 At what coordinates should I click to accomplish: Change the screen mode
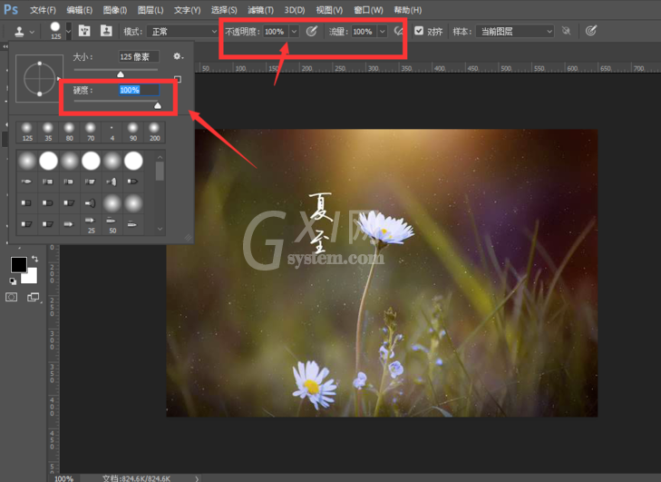click(33, 297)
